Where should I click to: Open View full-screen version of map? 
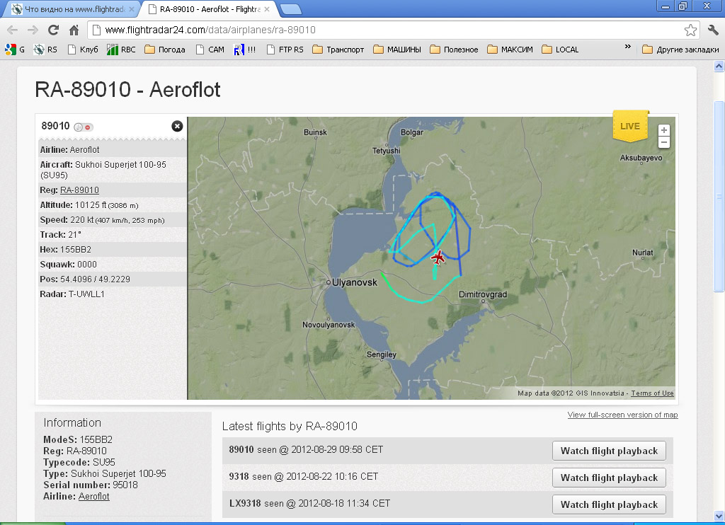point(622,415)
